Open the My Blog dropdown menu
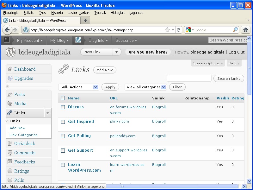Viewport: 253px width, 190px height. point(59,40)
